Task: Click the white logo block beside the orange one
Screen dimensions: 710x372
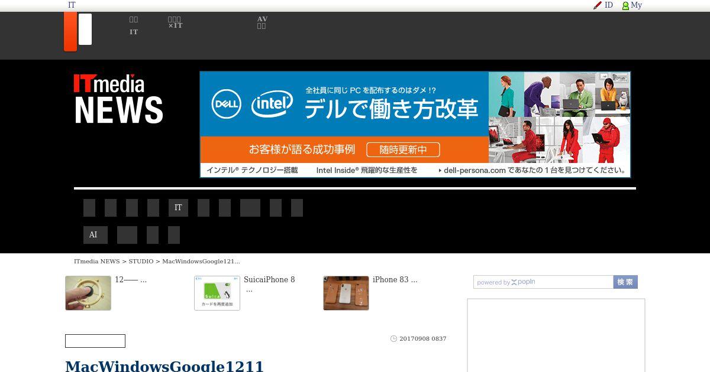Action: click(x=85, y=30)
